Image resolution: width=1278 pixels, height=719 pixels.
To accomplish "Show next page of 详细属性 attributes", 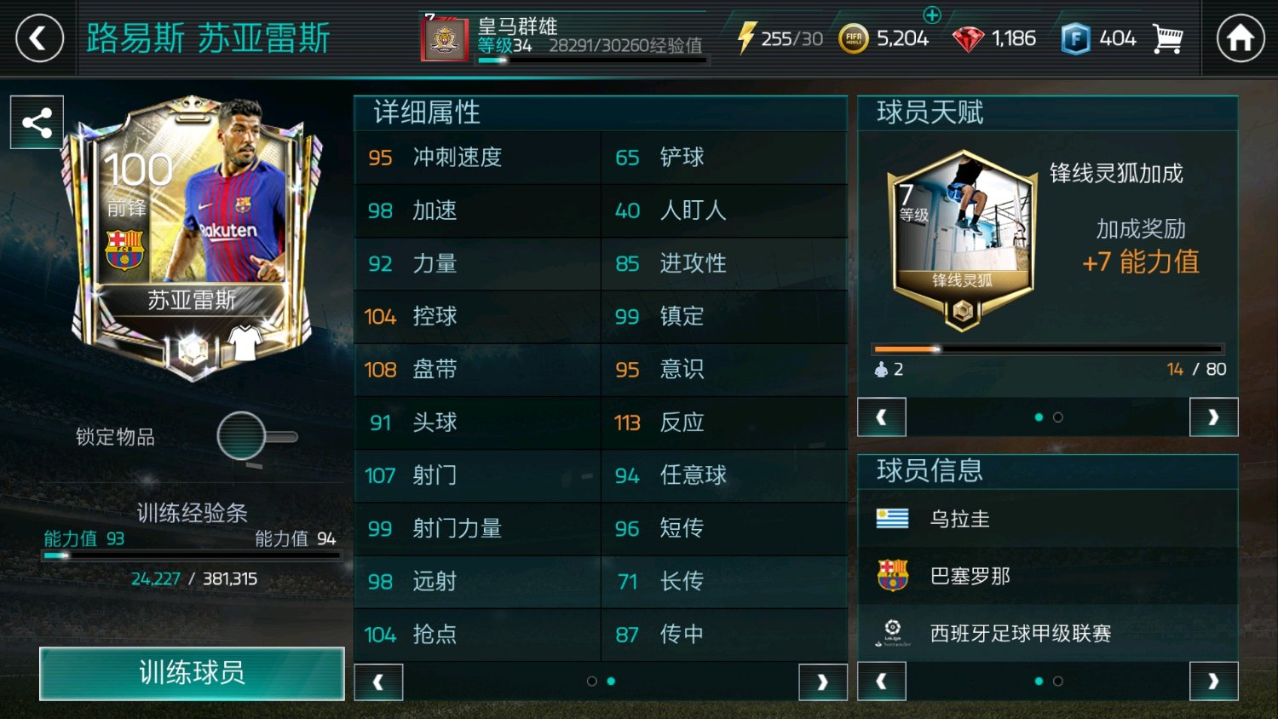I will (x=822, y=682).
